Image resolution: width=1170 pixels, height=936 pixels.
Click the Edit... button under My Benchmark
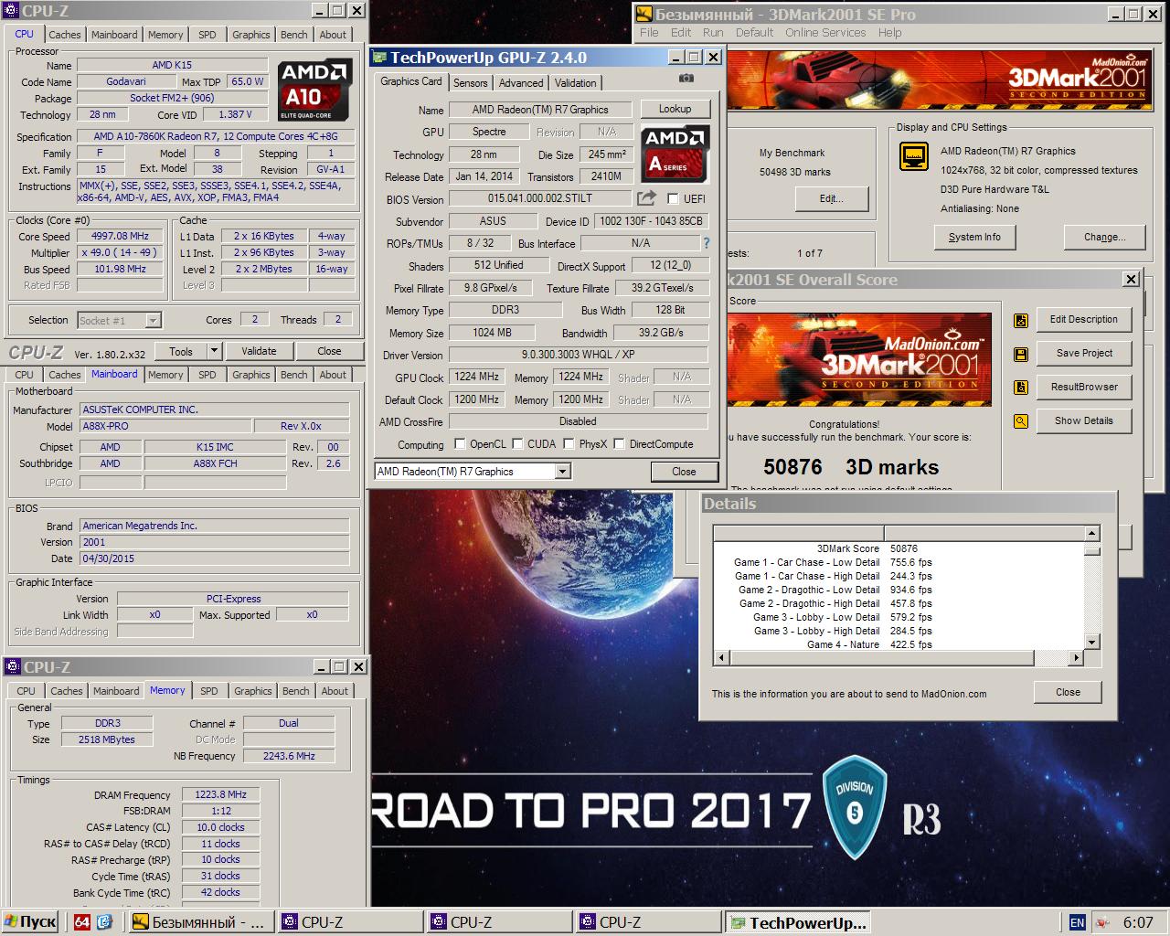pos(831,198)
